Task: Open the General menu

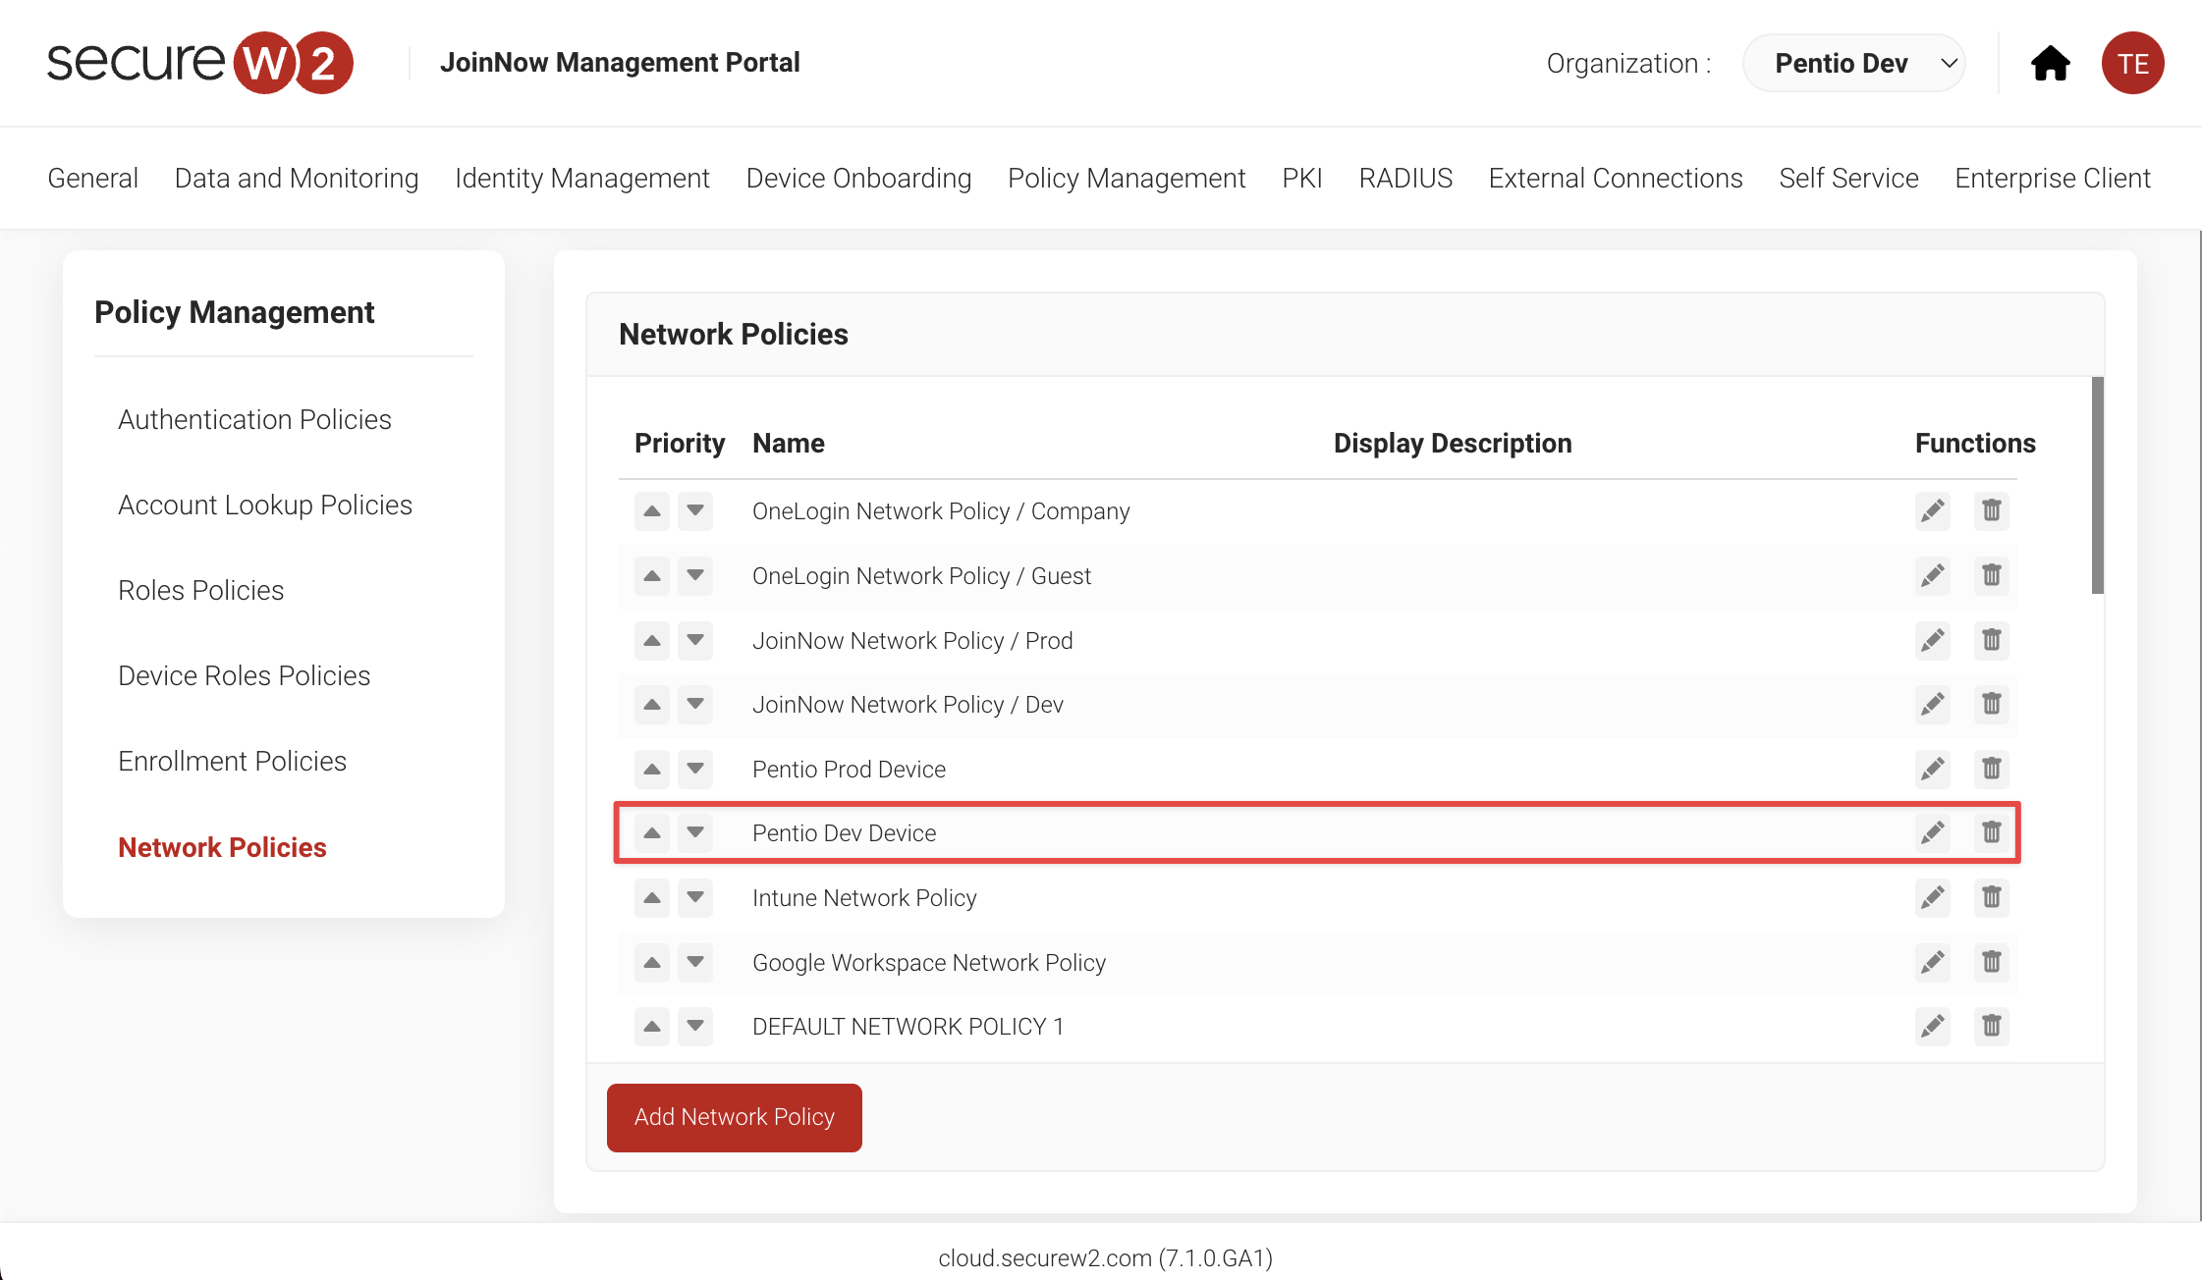Action: click(92, 178)
